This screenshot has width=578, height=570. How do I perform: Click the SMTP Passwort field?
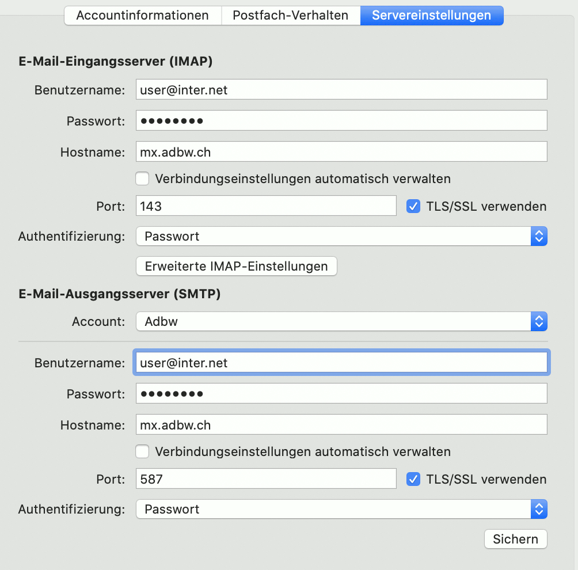point(341,394)
